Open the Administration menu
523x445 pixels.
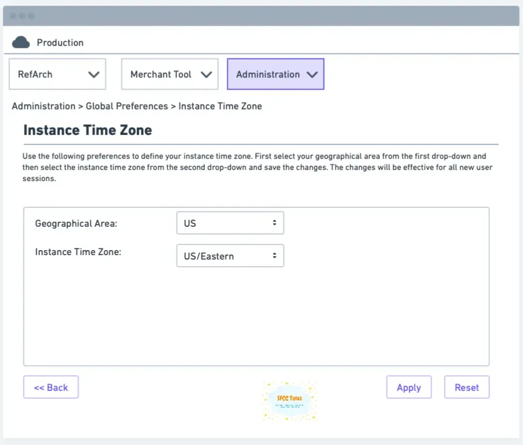(275, 74)
